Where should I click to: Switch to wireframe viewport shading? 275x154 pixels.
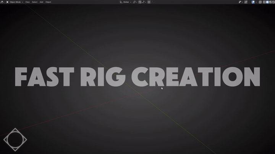(x=264, y=2)
